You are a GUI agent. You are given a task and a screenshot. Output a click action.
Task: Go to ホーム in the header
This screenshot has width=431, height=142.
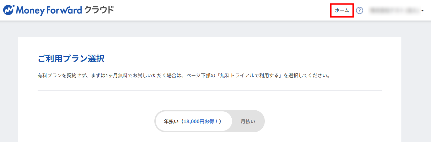pyautogui.click(x=342, y=10)
